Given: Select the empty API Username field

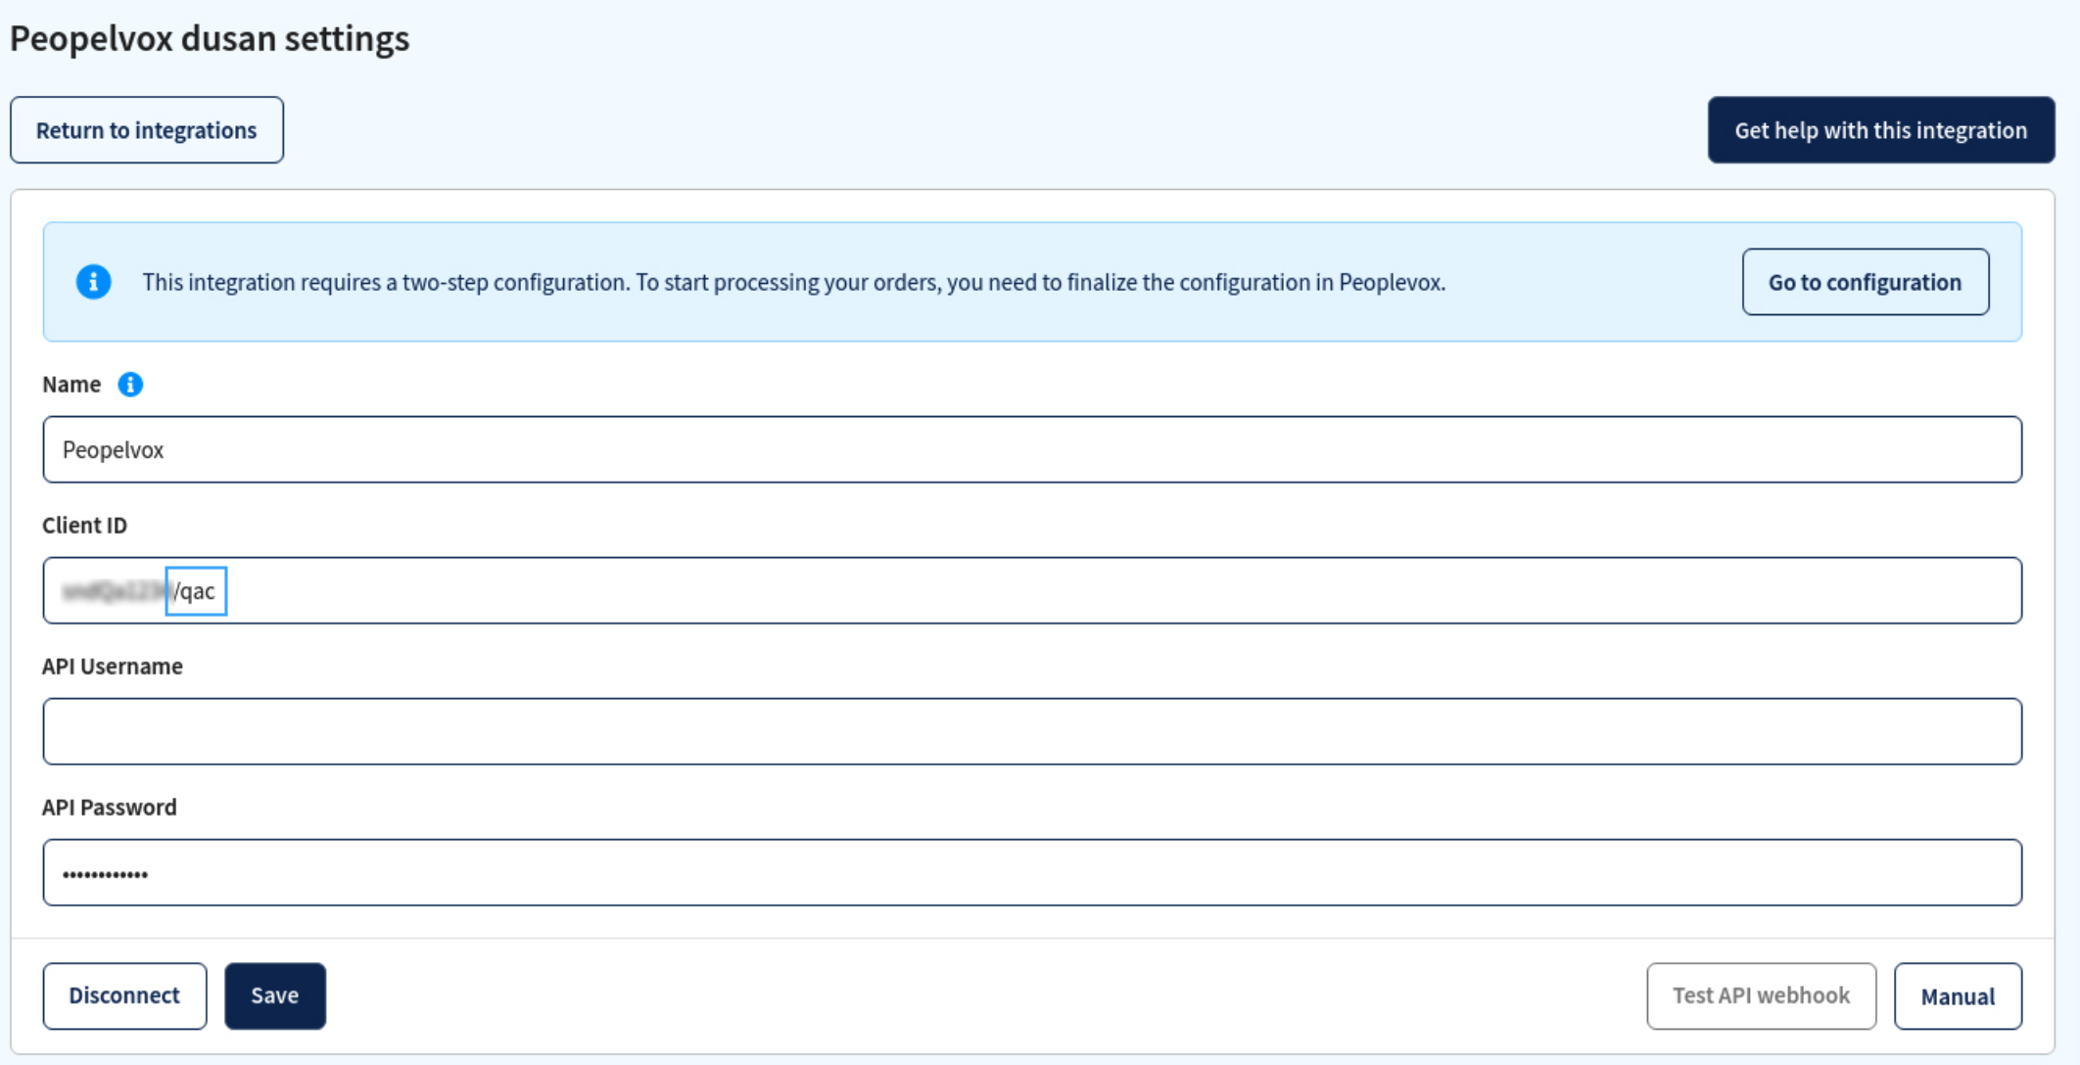Looking at the screenshot, I should [1032, 731].
